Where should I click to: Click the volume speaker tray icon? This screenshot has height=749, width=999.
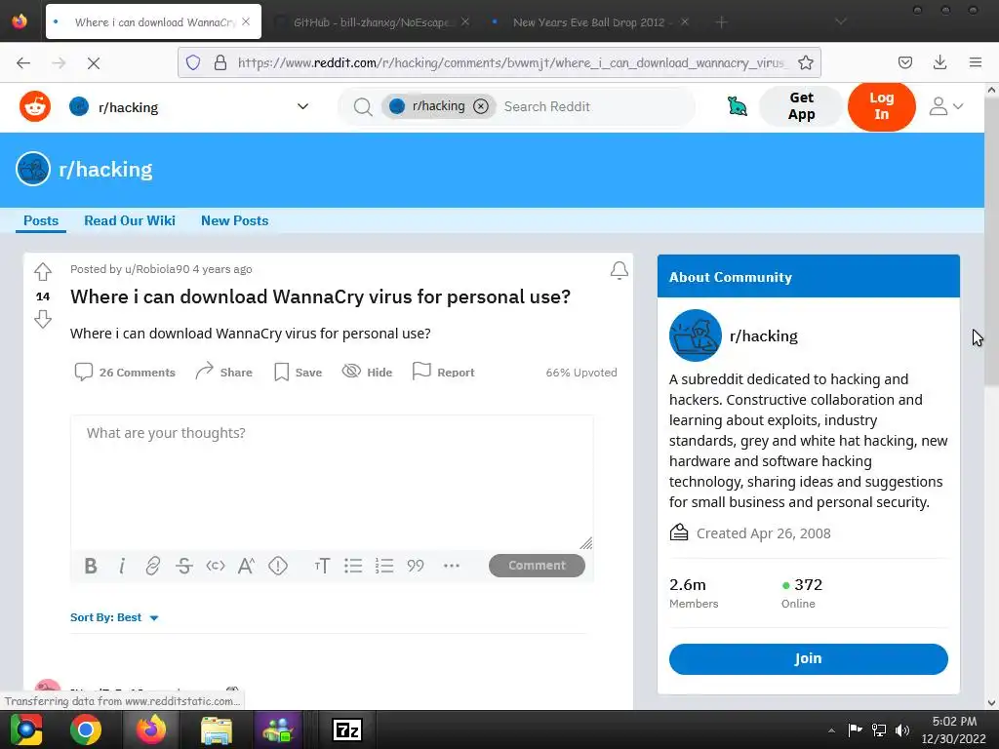click(x=902, y=729)
